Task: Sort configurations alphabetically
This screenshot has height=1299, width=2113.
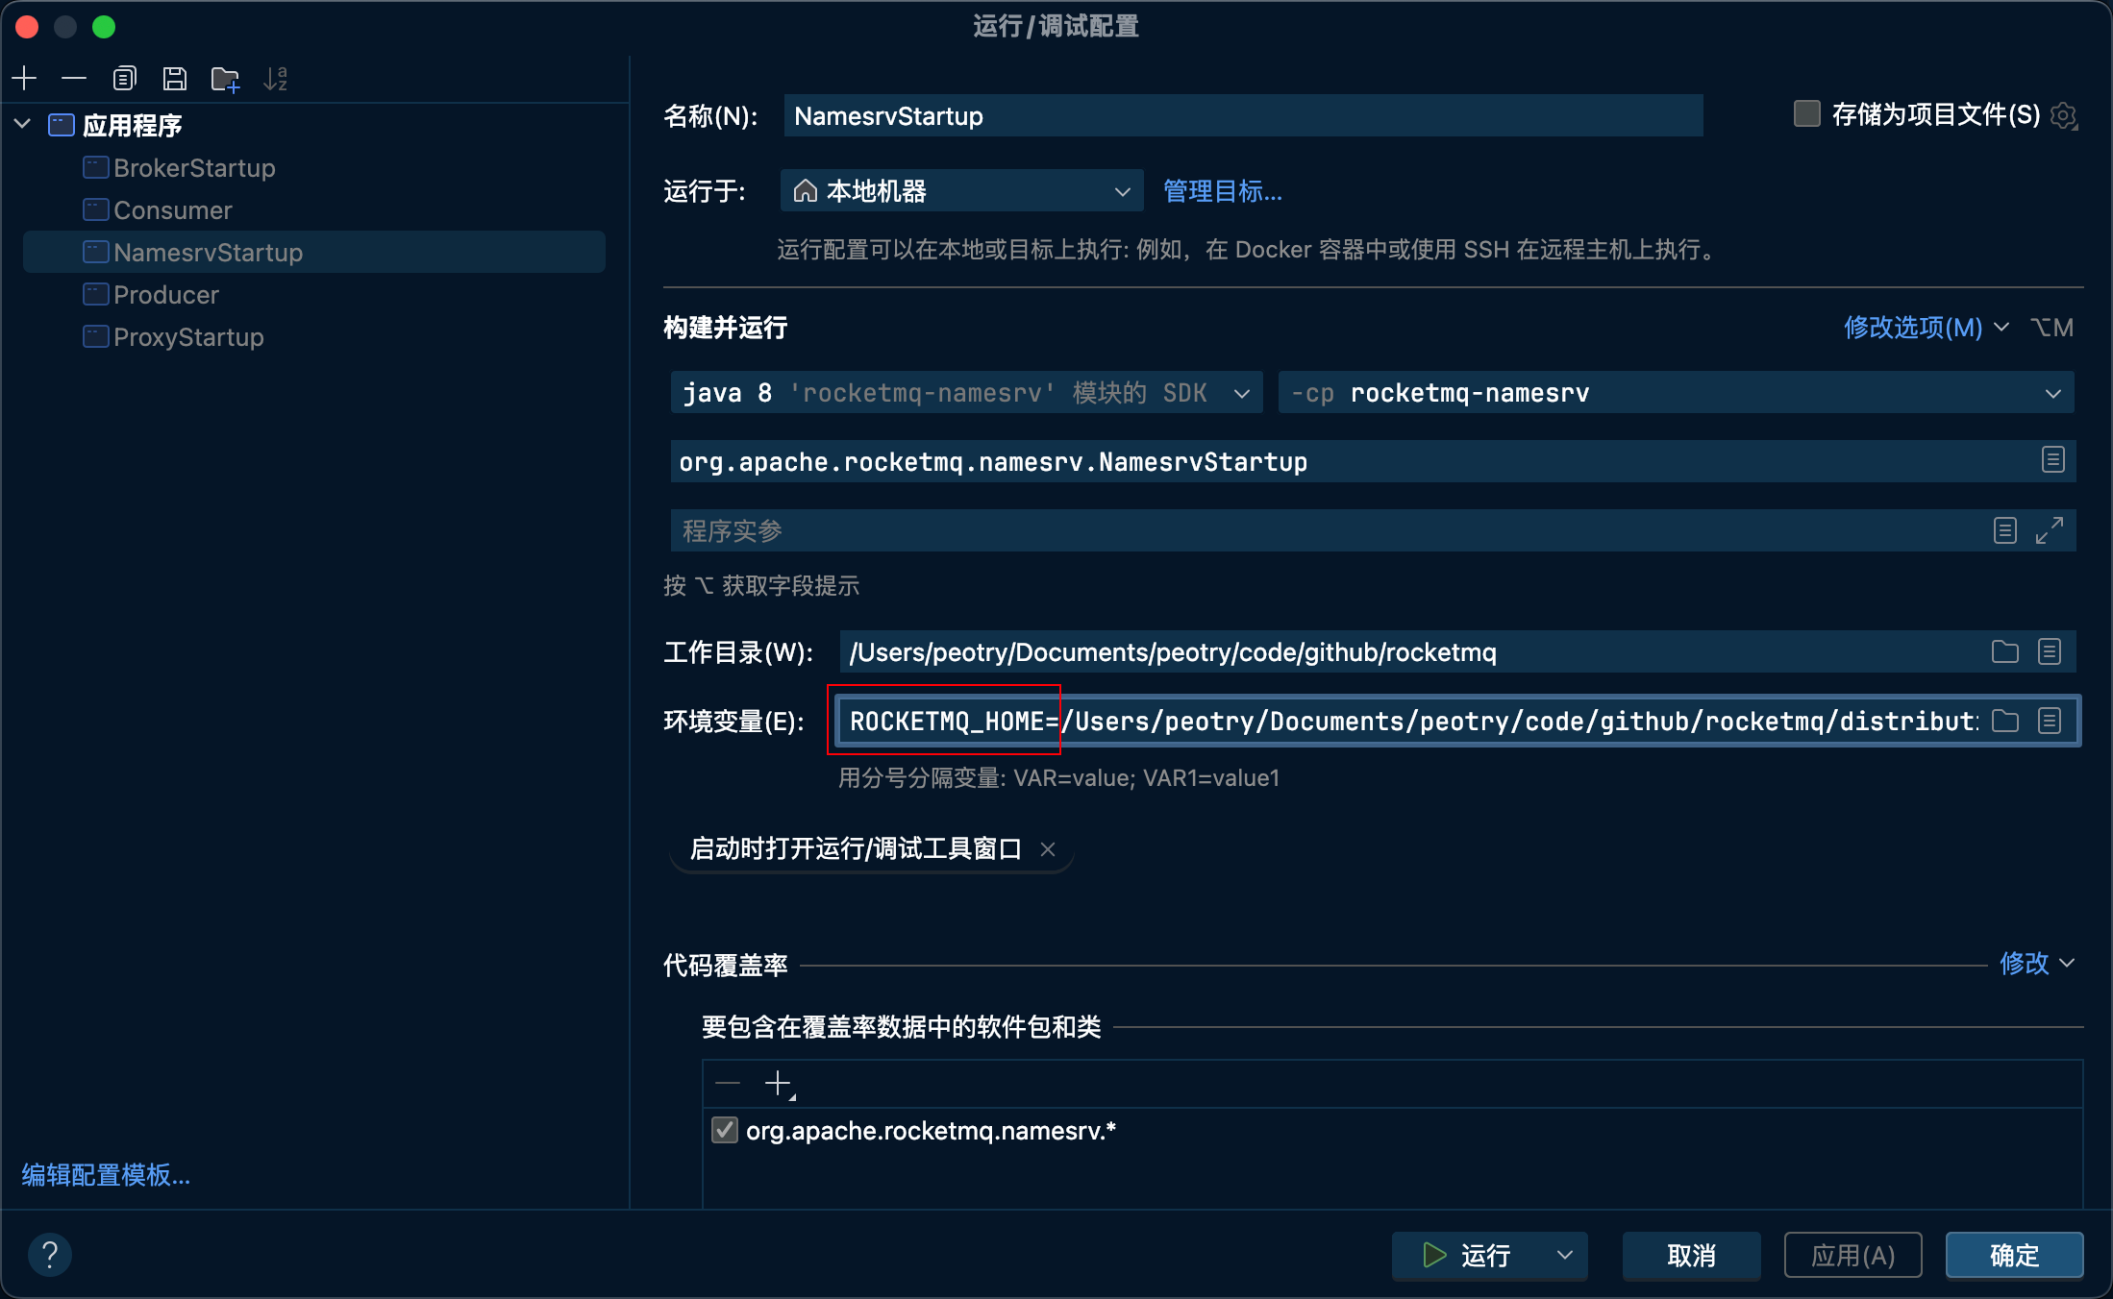Action: tap(276, 78)
